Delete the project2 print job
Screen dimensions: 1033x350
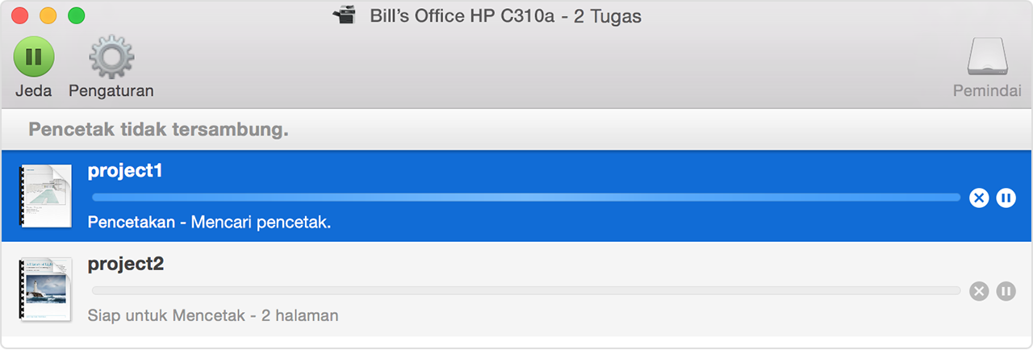979,291
